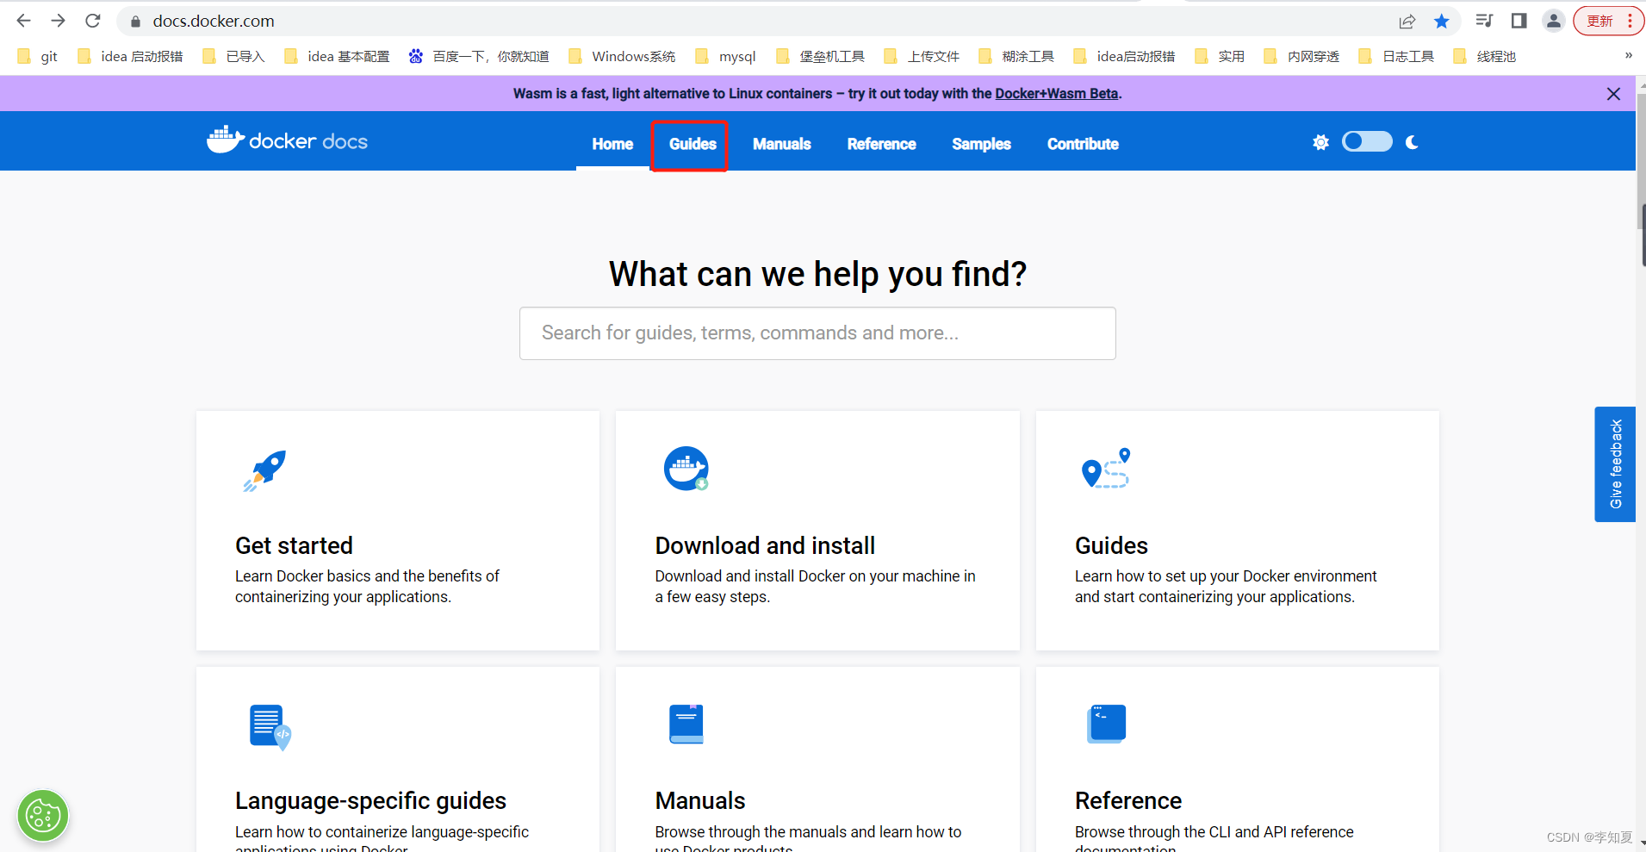Select the Reference nav tab

coord(881,144)
